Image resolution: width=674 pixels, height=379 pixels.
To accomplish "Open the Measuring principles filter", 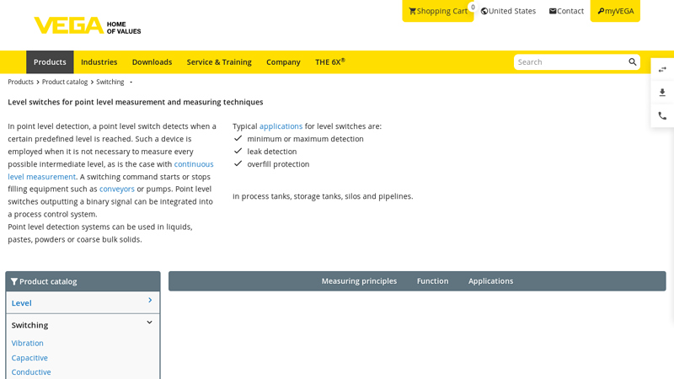I will 359,281.
